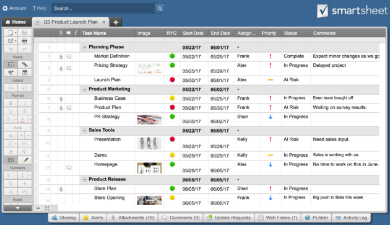Click the Increase decimal button
This screenshot has height=225, width=390.
(x=25, y=192)
